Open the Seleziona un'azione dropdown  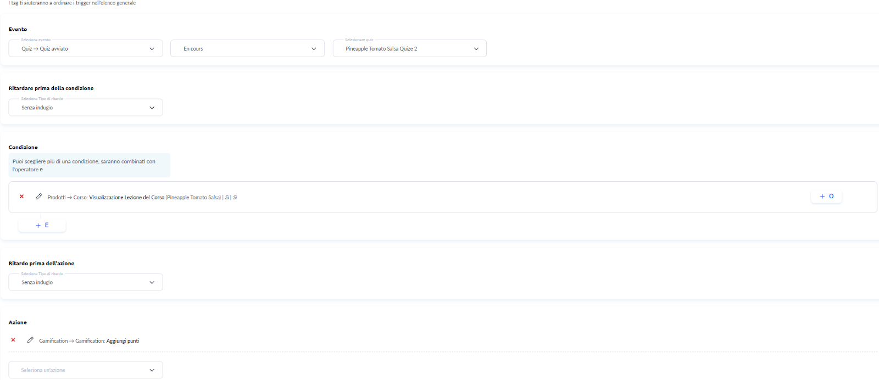86,370
